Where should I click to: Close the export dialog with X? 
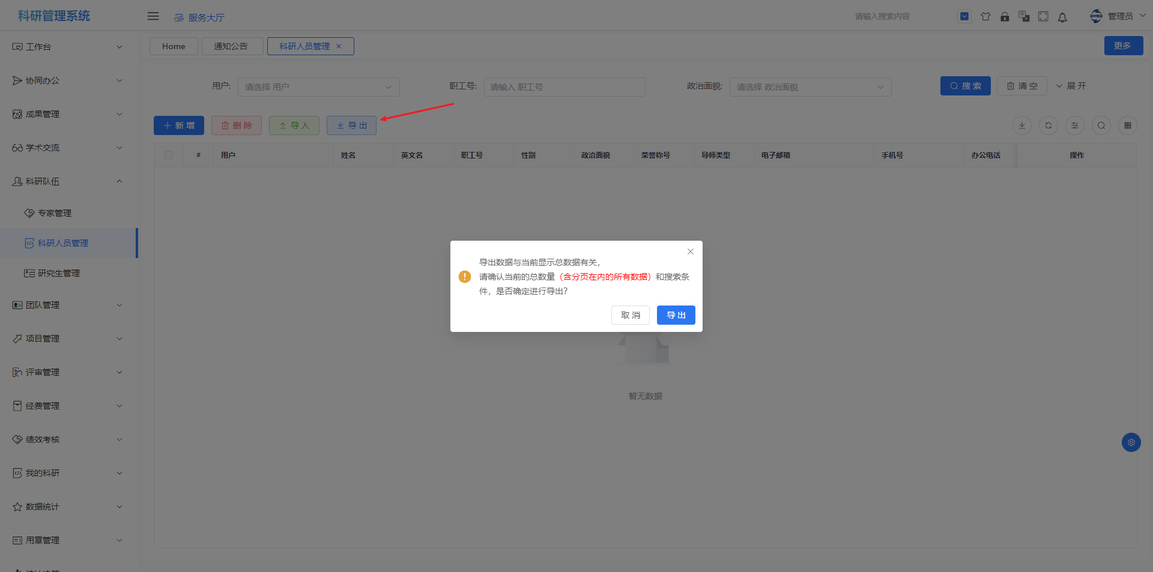point(690,251)
